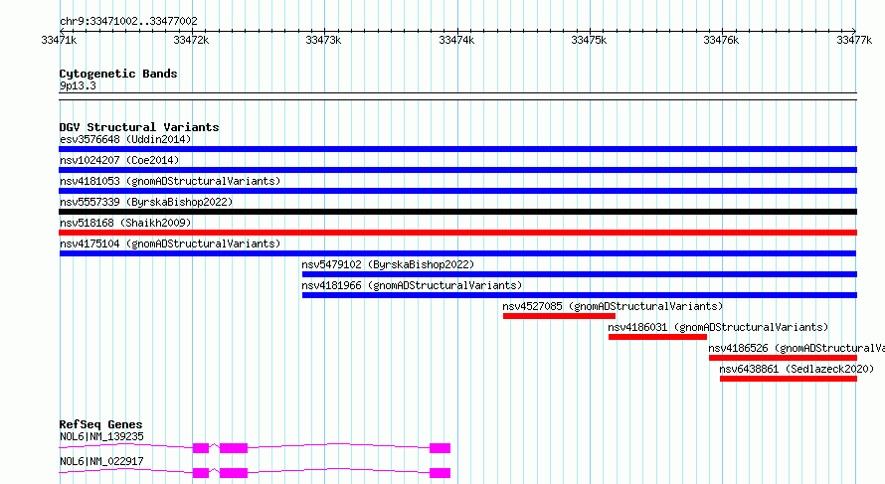
Task: Click the RefSeq Genes track title
Action: 100,424
